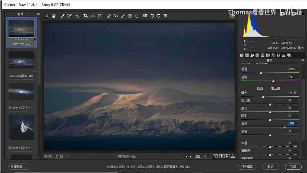The image size is (307, 173).
Task: Go to the next image arrow
Action: click(191, 156)
